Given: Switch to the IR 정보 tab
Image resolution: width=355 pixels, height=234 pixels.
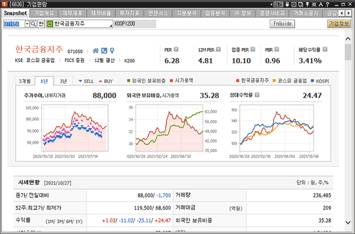Looking at the screenshot, I should tap(242, 13).
